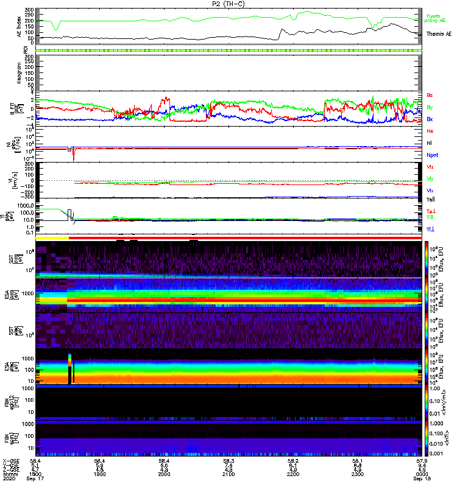Click the AE Index axis title
Viewport: 457px width, 487px height.
tap(19, 26)
